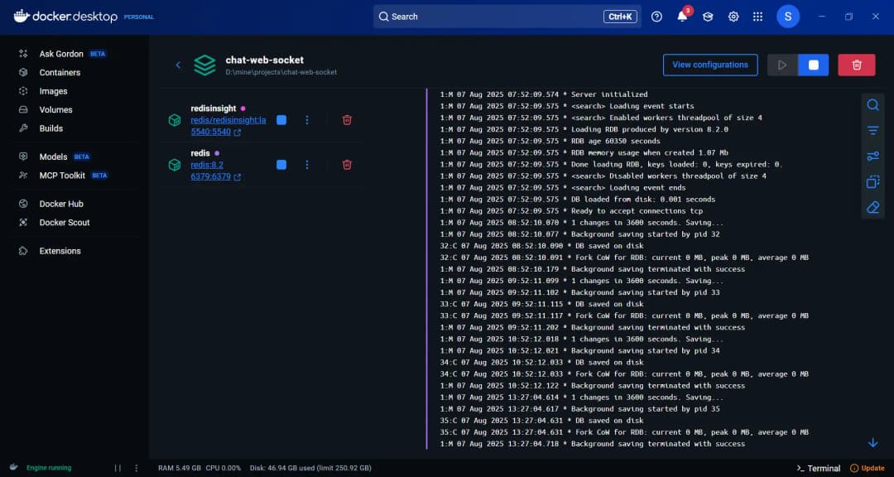Search logs with magnifier icon
This screenshot has height=477, width=894.
[x=873, y=105]
